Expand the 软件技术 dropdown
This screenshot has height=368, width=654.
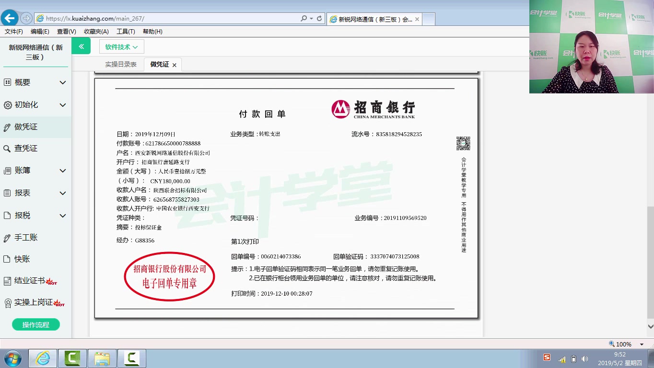pos(121,46)
